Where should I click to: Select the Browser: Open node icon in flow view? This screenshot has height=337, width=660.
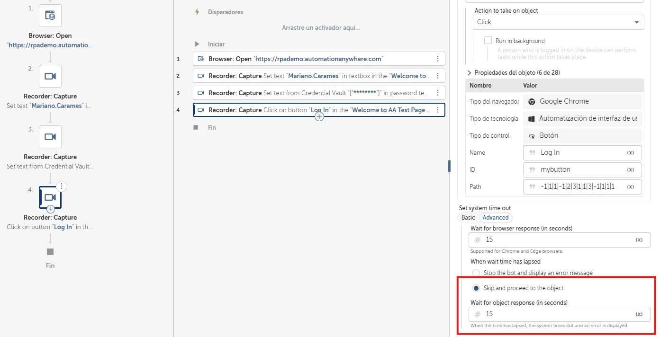(50, 16)
